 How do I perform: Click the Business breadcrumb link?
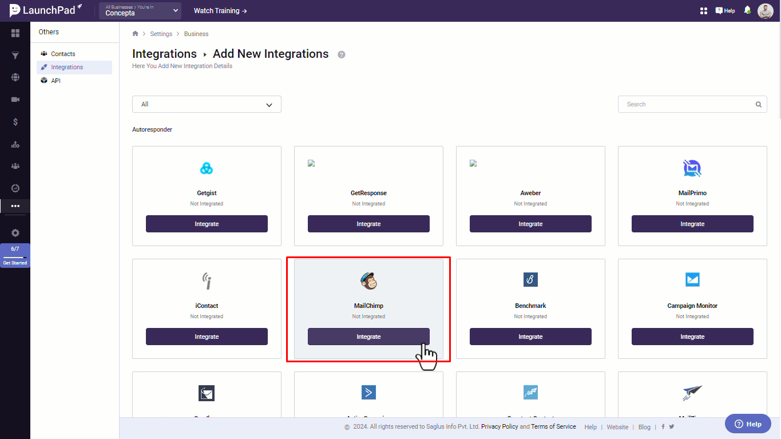(x=196, y=34)
